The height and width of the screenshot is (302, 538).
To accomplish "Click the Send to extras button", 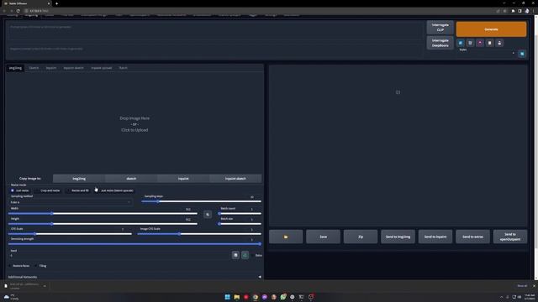I will (472, 237).
